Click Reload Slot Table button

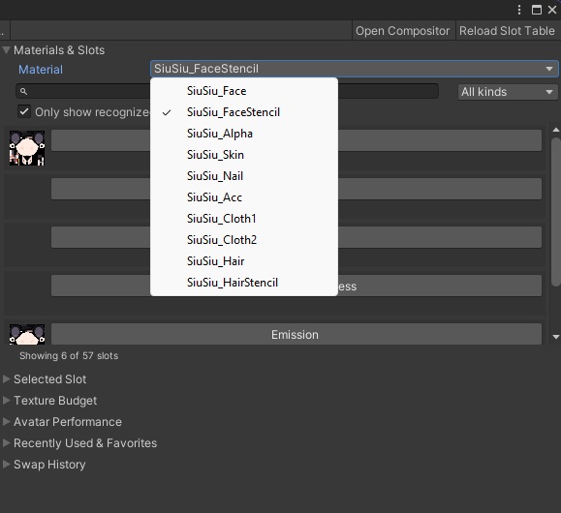pos(507,31)
